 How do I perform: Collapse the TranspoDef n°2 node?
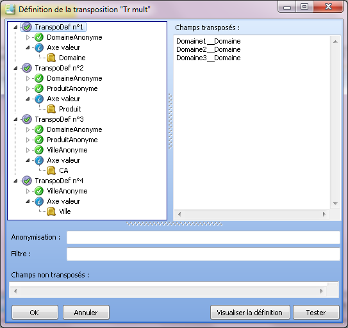[x=15, y=68]
